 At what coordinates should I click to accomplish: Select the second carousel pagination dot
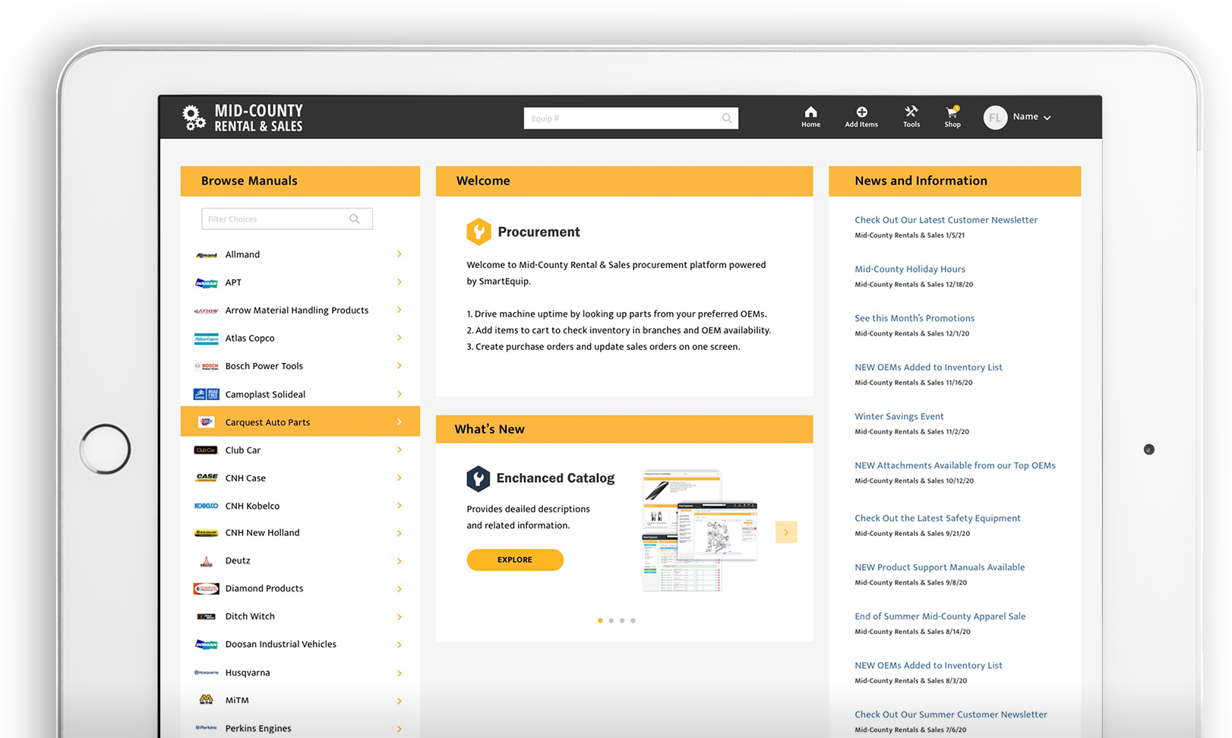[x=611, y=620]
